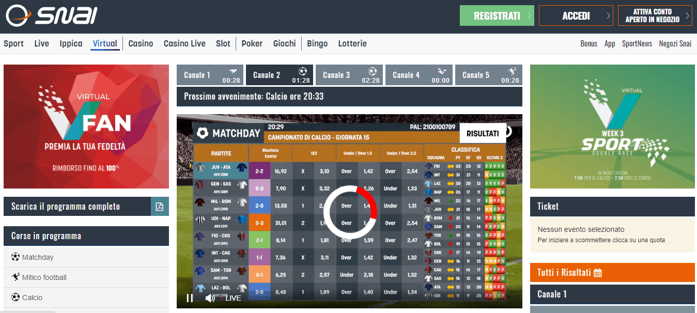Open the Canale 1 results header
The width and height of the screenshot is (697, 313).
point(612,294)
